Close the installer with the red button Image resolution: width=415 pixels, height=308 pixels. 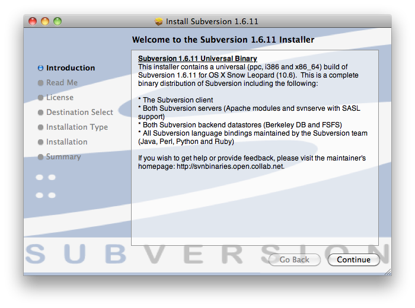pos(33,21)
